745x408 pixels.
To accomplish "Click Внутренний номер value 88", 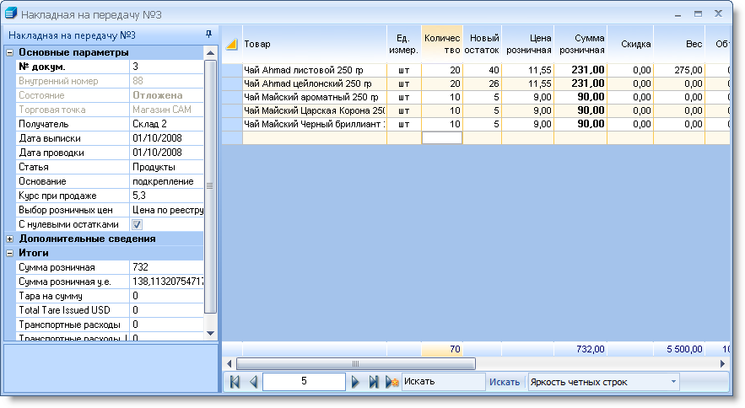I will point(166,81).
